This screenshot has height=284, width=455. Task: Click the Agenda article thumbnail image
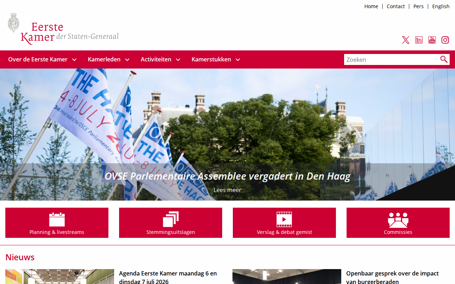(x=60, y=277)
